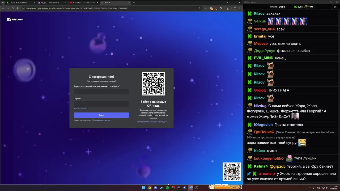Click the Или войдите с помощью ключа link
340x191 pixels.
pos(153,122)
